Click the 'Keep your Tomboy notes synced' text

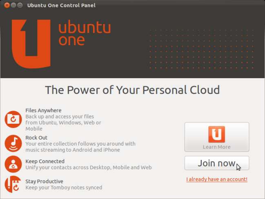[x=64, y=188]
